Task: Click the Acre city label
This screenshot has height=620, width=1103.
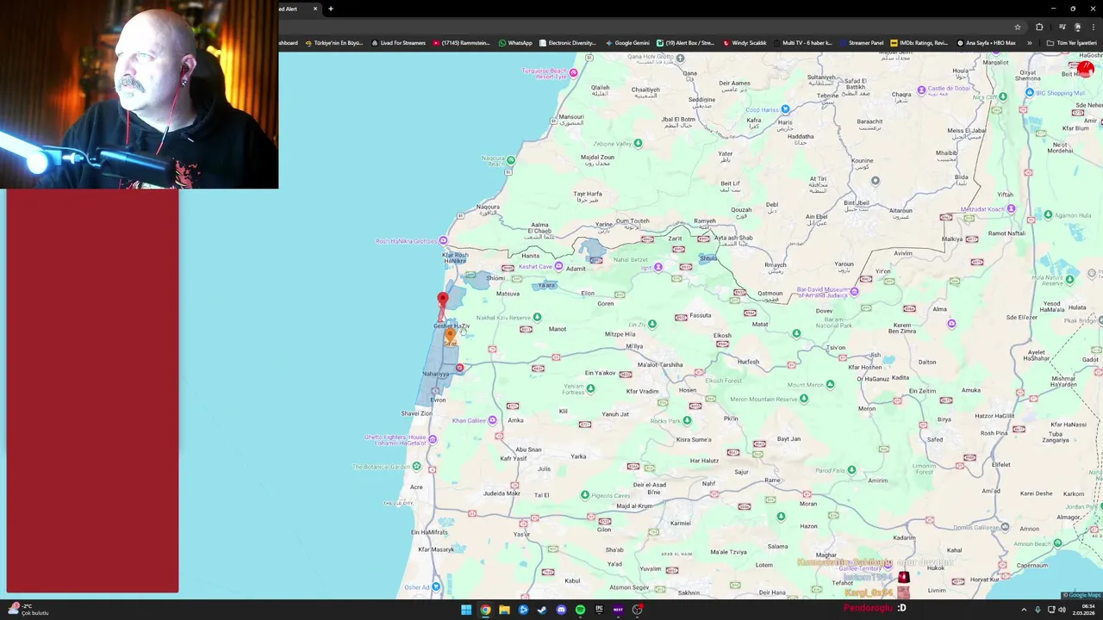Action: pos(416,487)
